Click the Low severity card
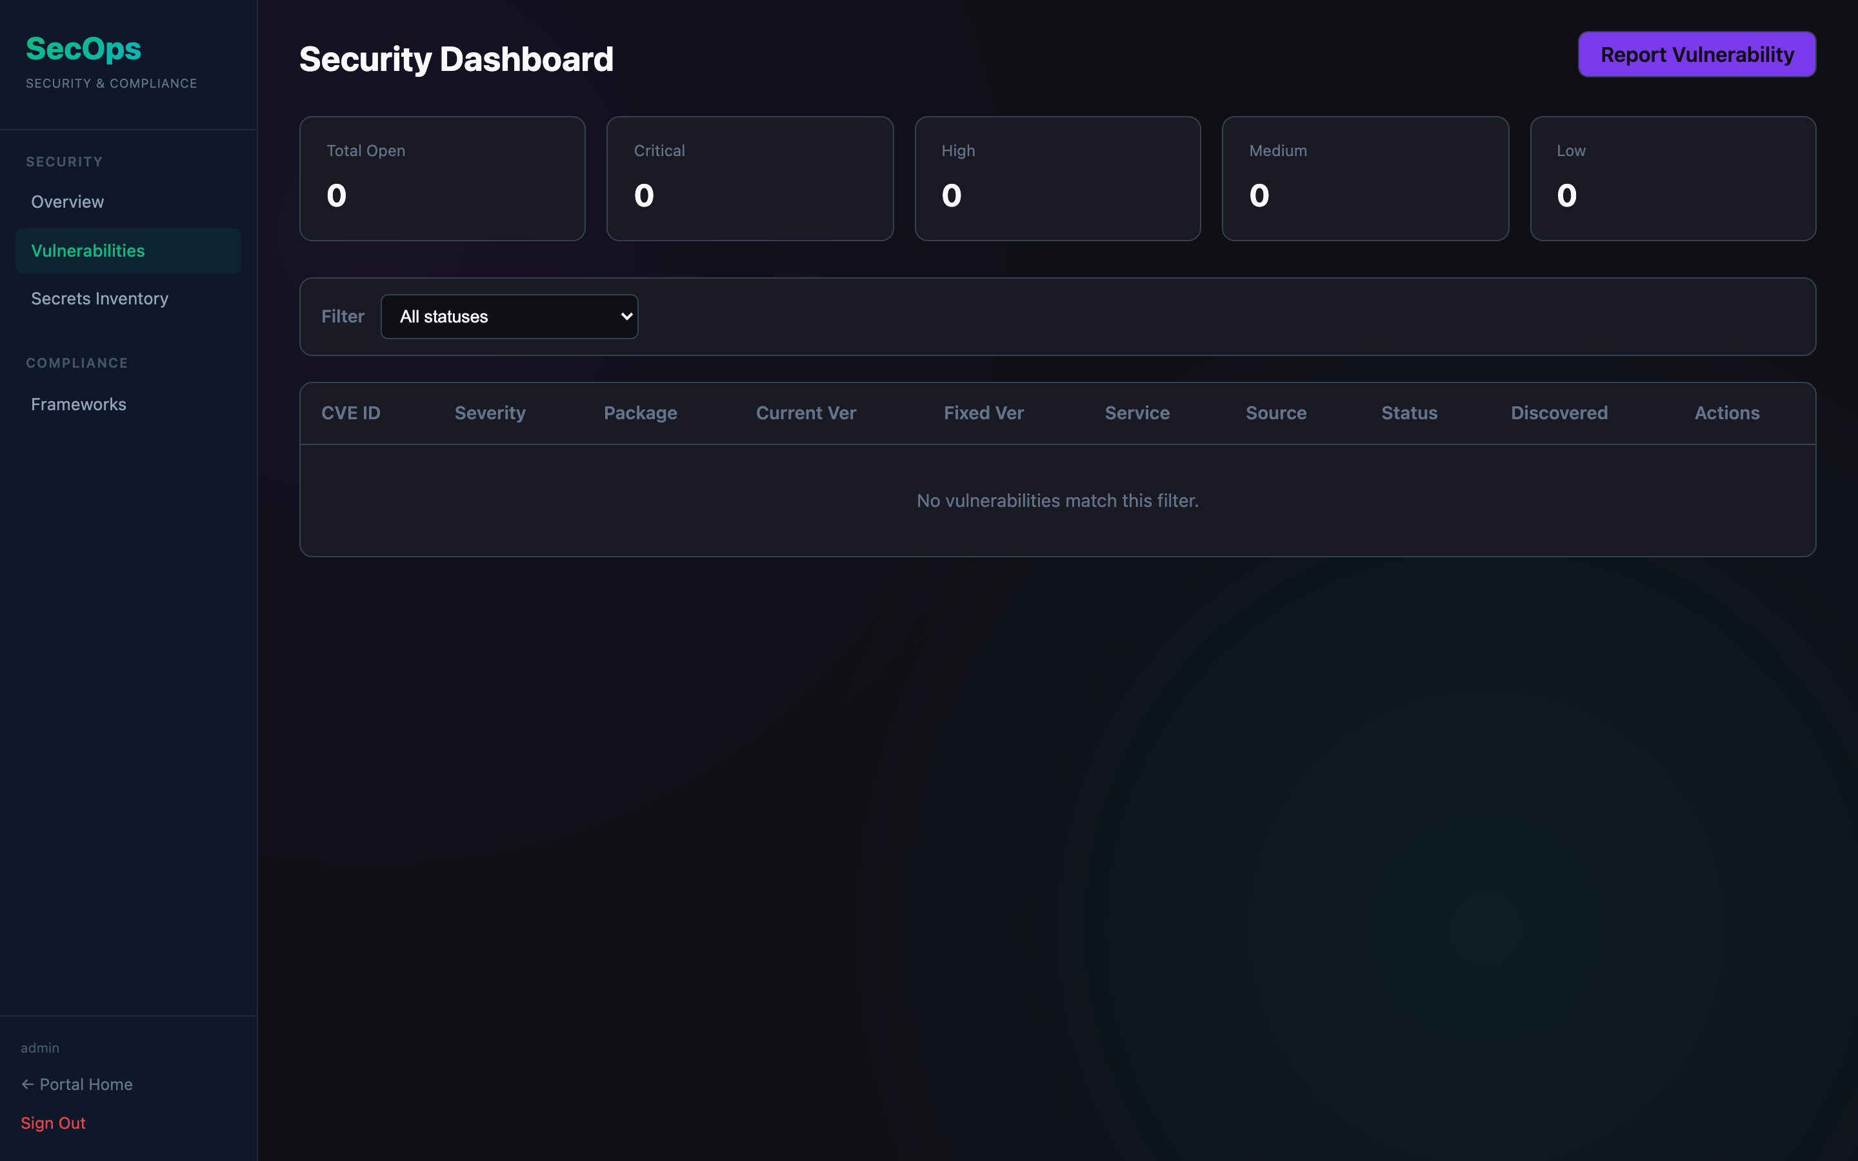The height and width of the screenshot is (1161, 1858). (1672, 179)
